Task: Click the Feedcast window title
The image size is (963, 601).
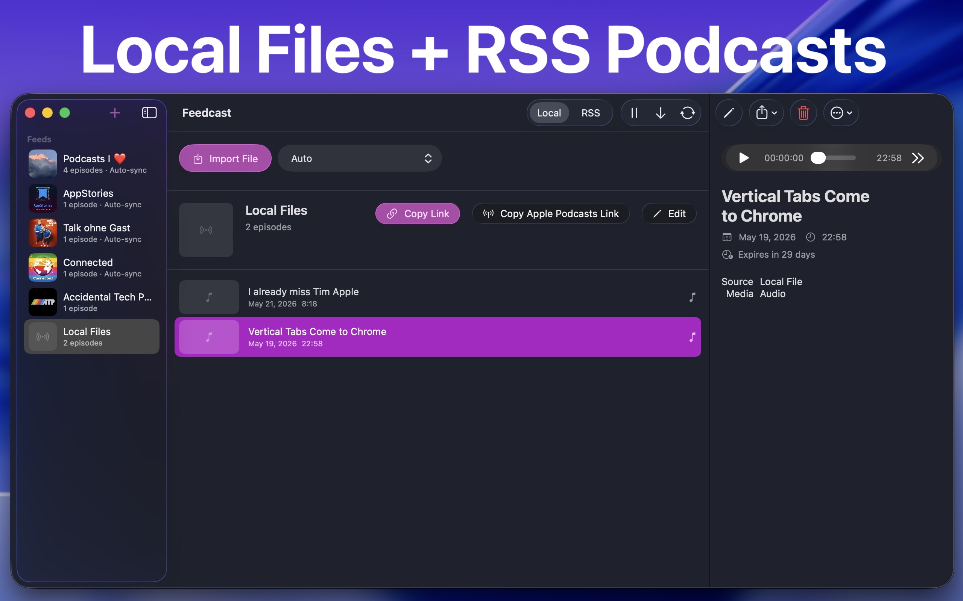Action: 207,113
